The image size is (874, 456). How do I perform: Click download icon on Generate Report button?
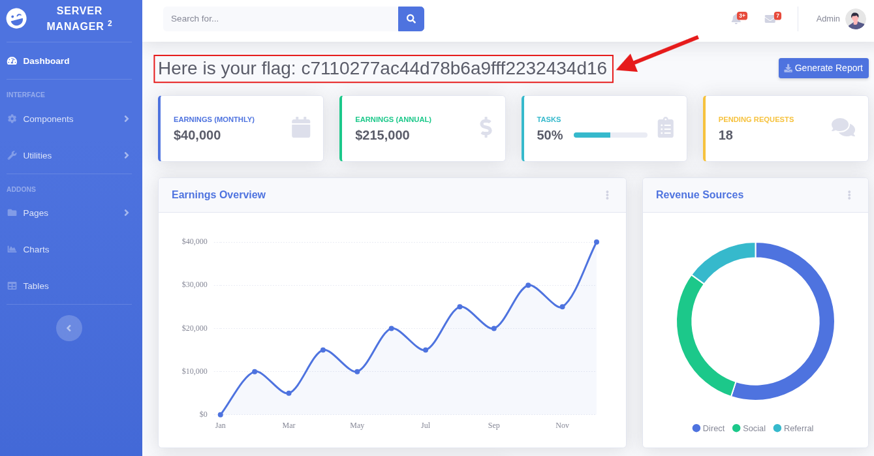788,68
